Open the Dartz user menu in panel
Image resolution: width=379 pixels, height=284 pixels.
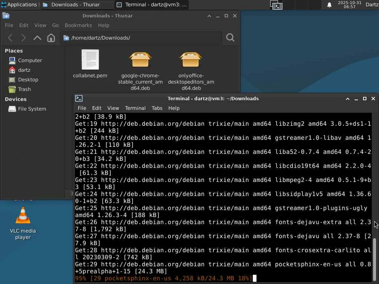[372, 4]
